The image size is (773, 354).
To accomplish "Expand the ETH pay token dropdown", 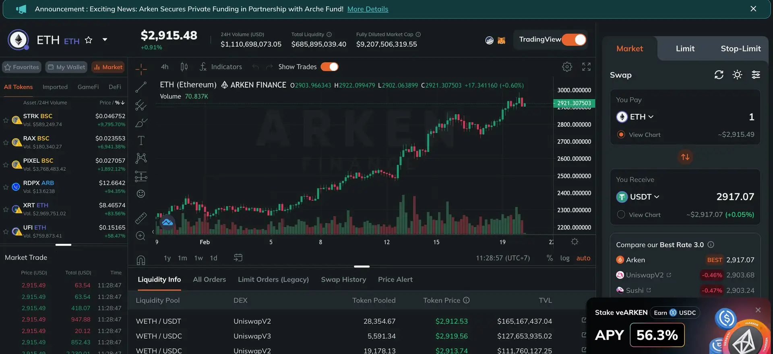I will pos(635,117).
